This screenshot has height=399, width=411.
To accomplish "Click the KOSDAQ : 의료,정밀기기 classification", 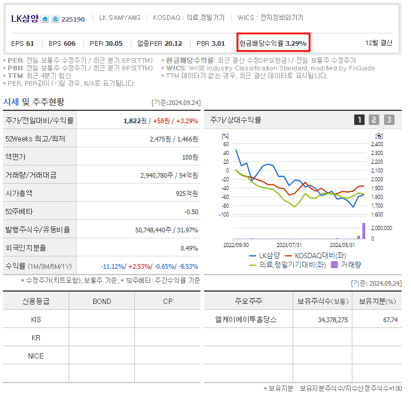I will [189, 18].
